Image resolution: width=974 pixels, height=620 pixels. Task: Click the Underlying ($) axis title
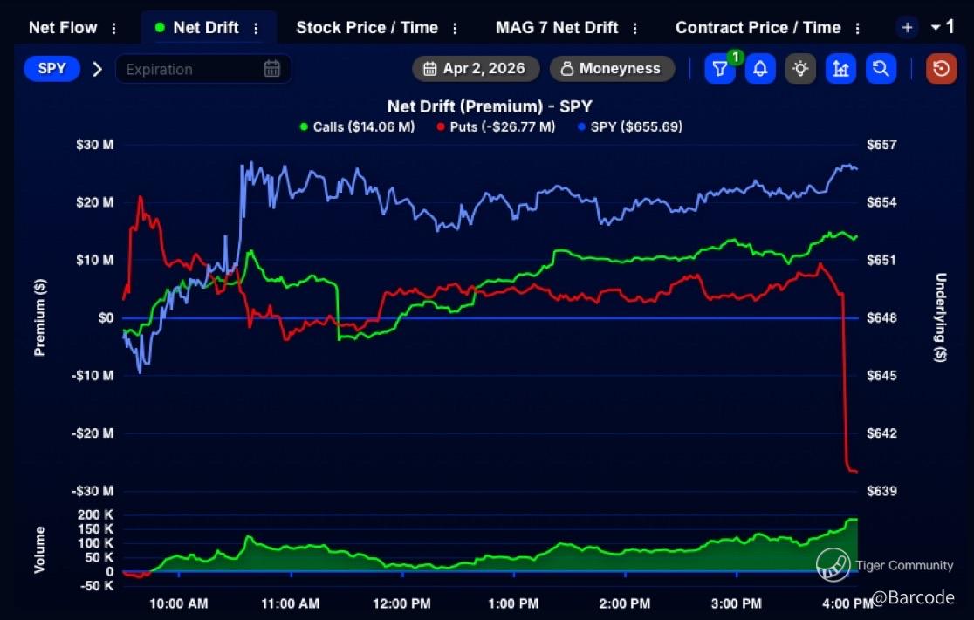pos(941,317)
